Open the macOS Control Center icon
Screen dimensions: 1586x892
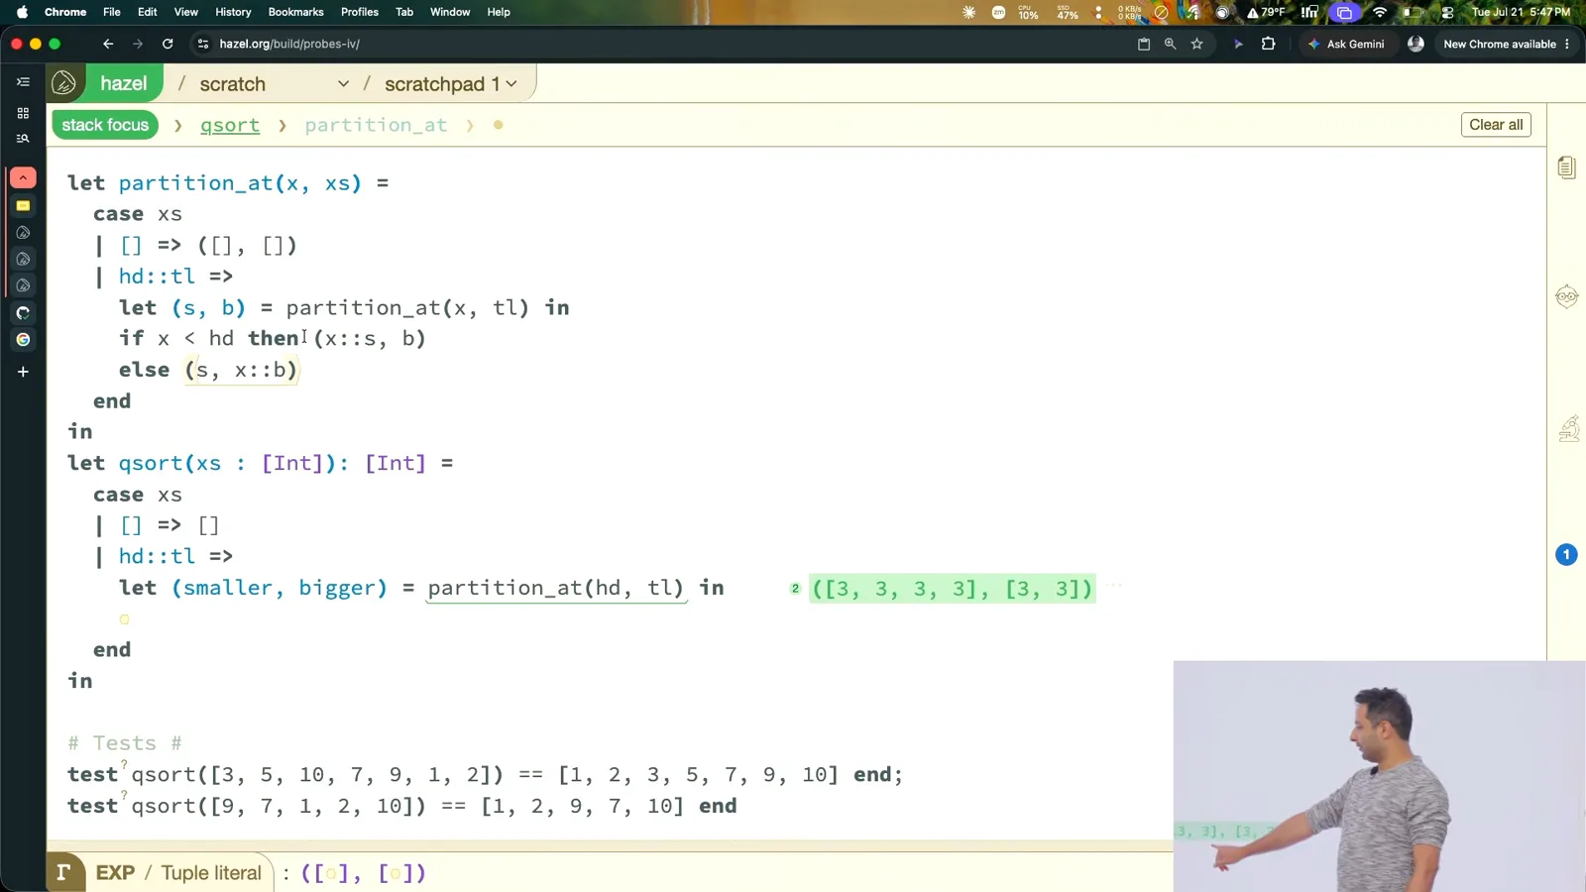pos(1447,12)
